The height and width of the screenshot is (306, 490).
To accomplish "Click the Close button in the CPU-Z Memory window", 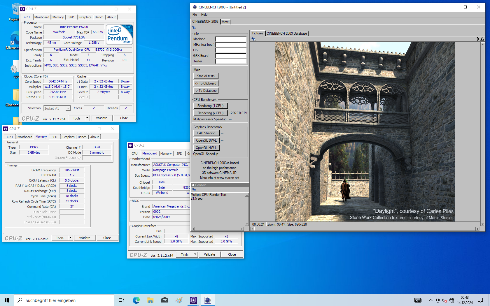I will point(107,238).
